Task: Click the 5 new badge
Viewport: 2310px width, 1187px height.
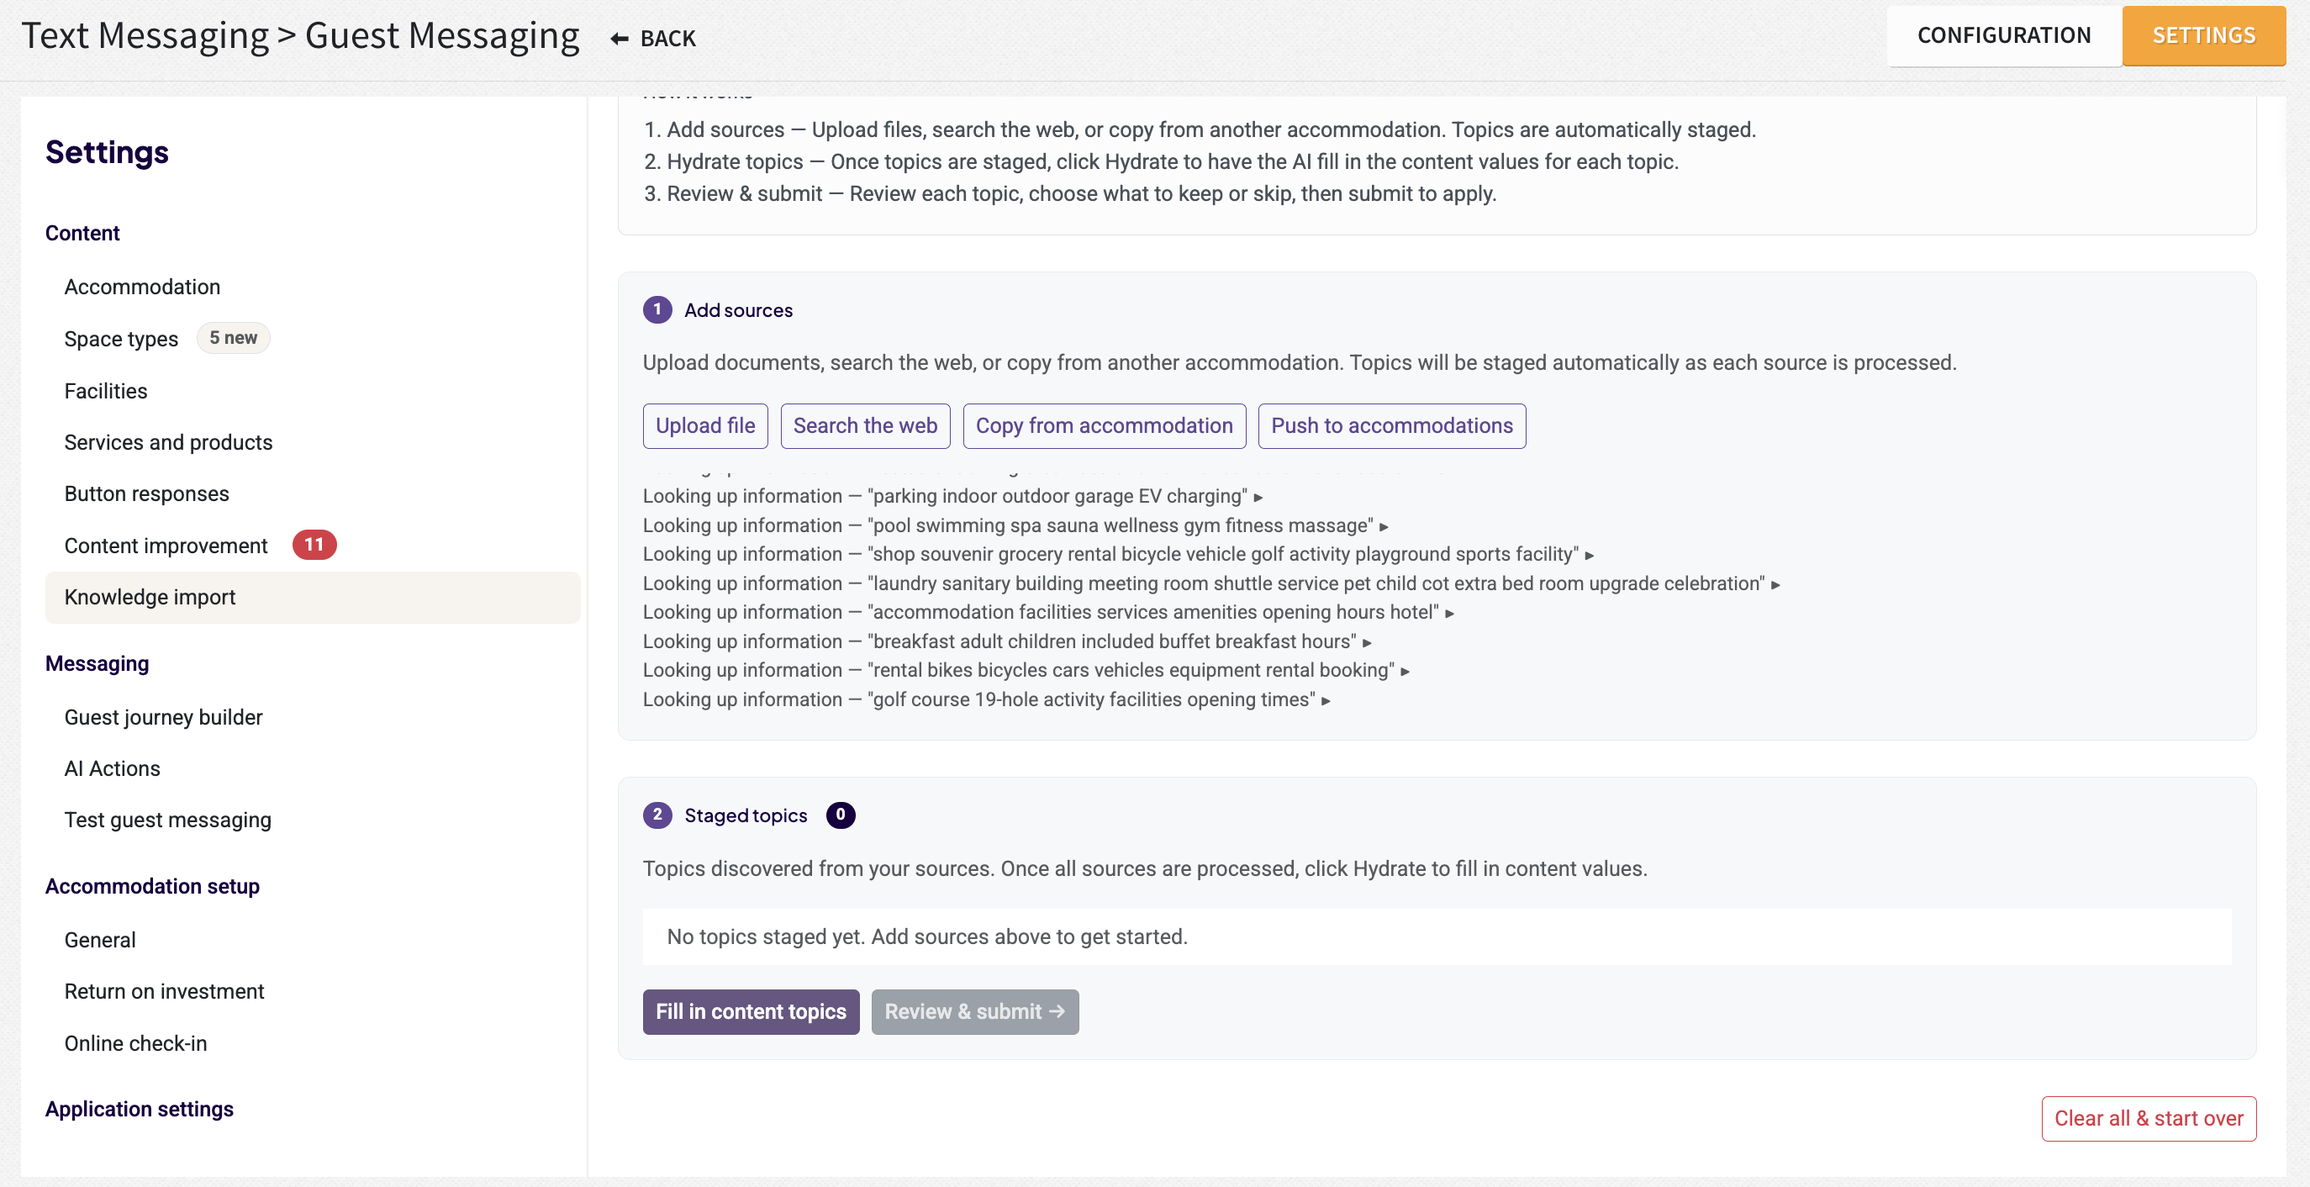Action: 233,338
